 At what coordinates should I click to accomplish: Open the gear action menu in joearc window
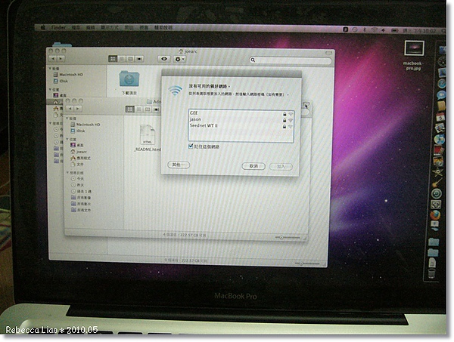tap(179, 59)
